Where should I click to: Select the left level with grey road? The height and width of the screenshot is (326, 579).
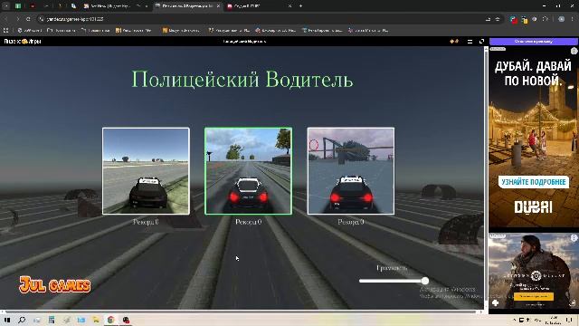point(146,171)
